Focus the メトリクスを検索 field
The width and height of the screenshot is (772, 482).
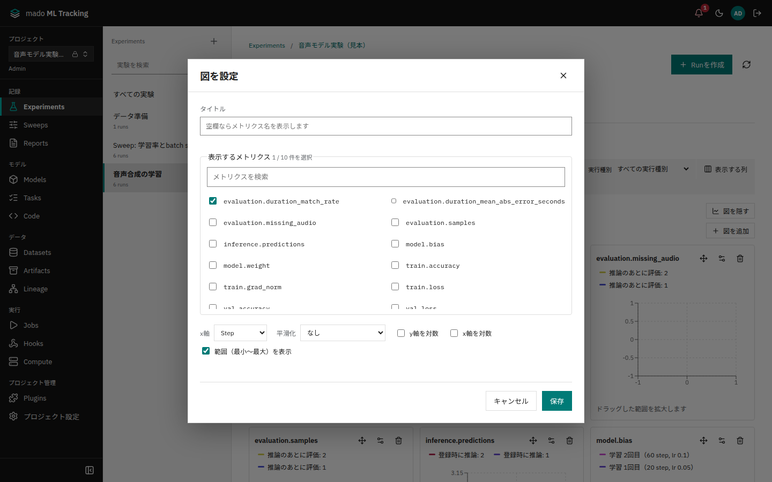tap(386, 177)
